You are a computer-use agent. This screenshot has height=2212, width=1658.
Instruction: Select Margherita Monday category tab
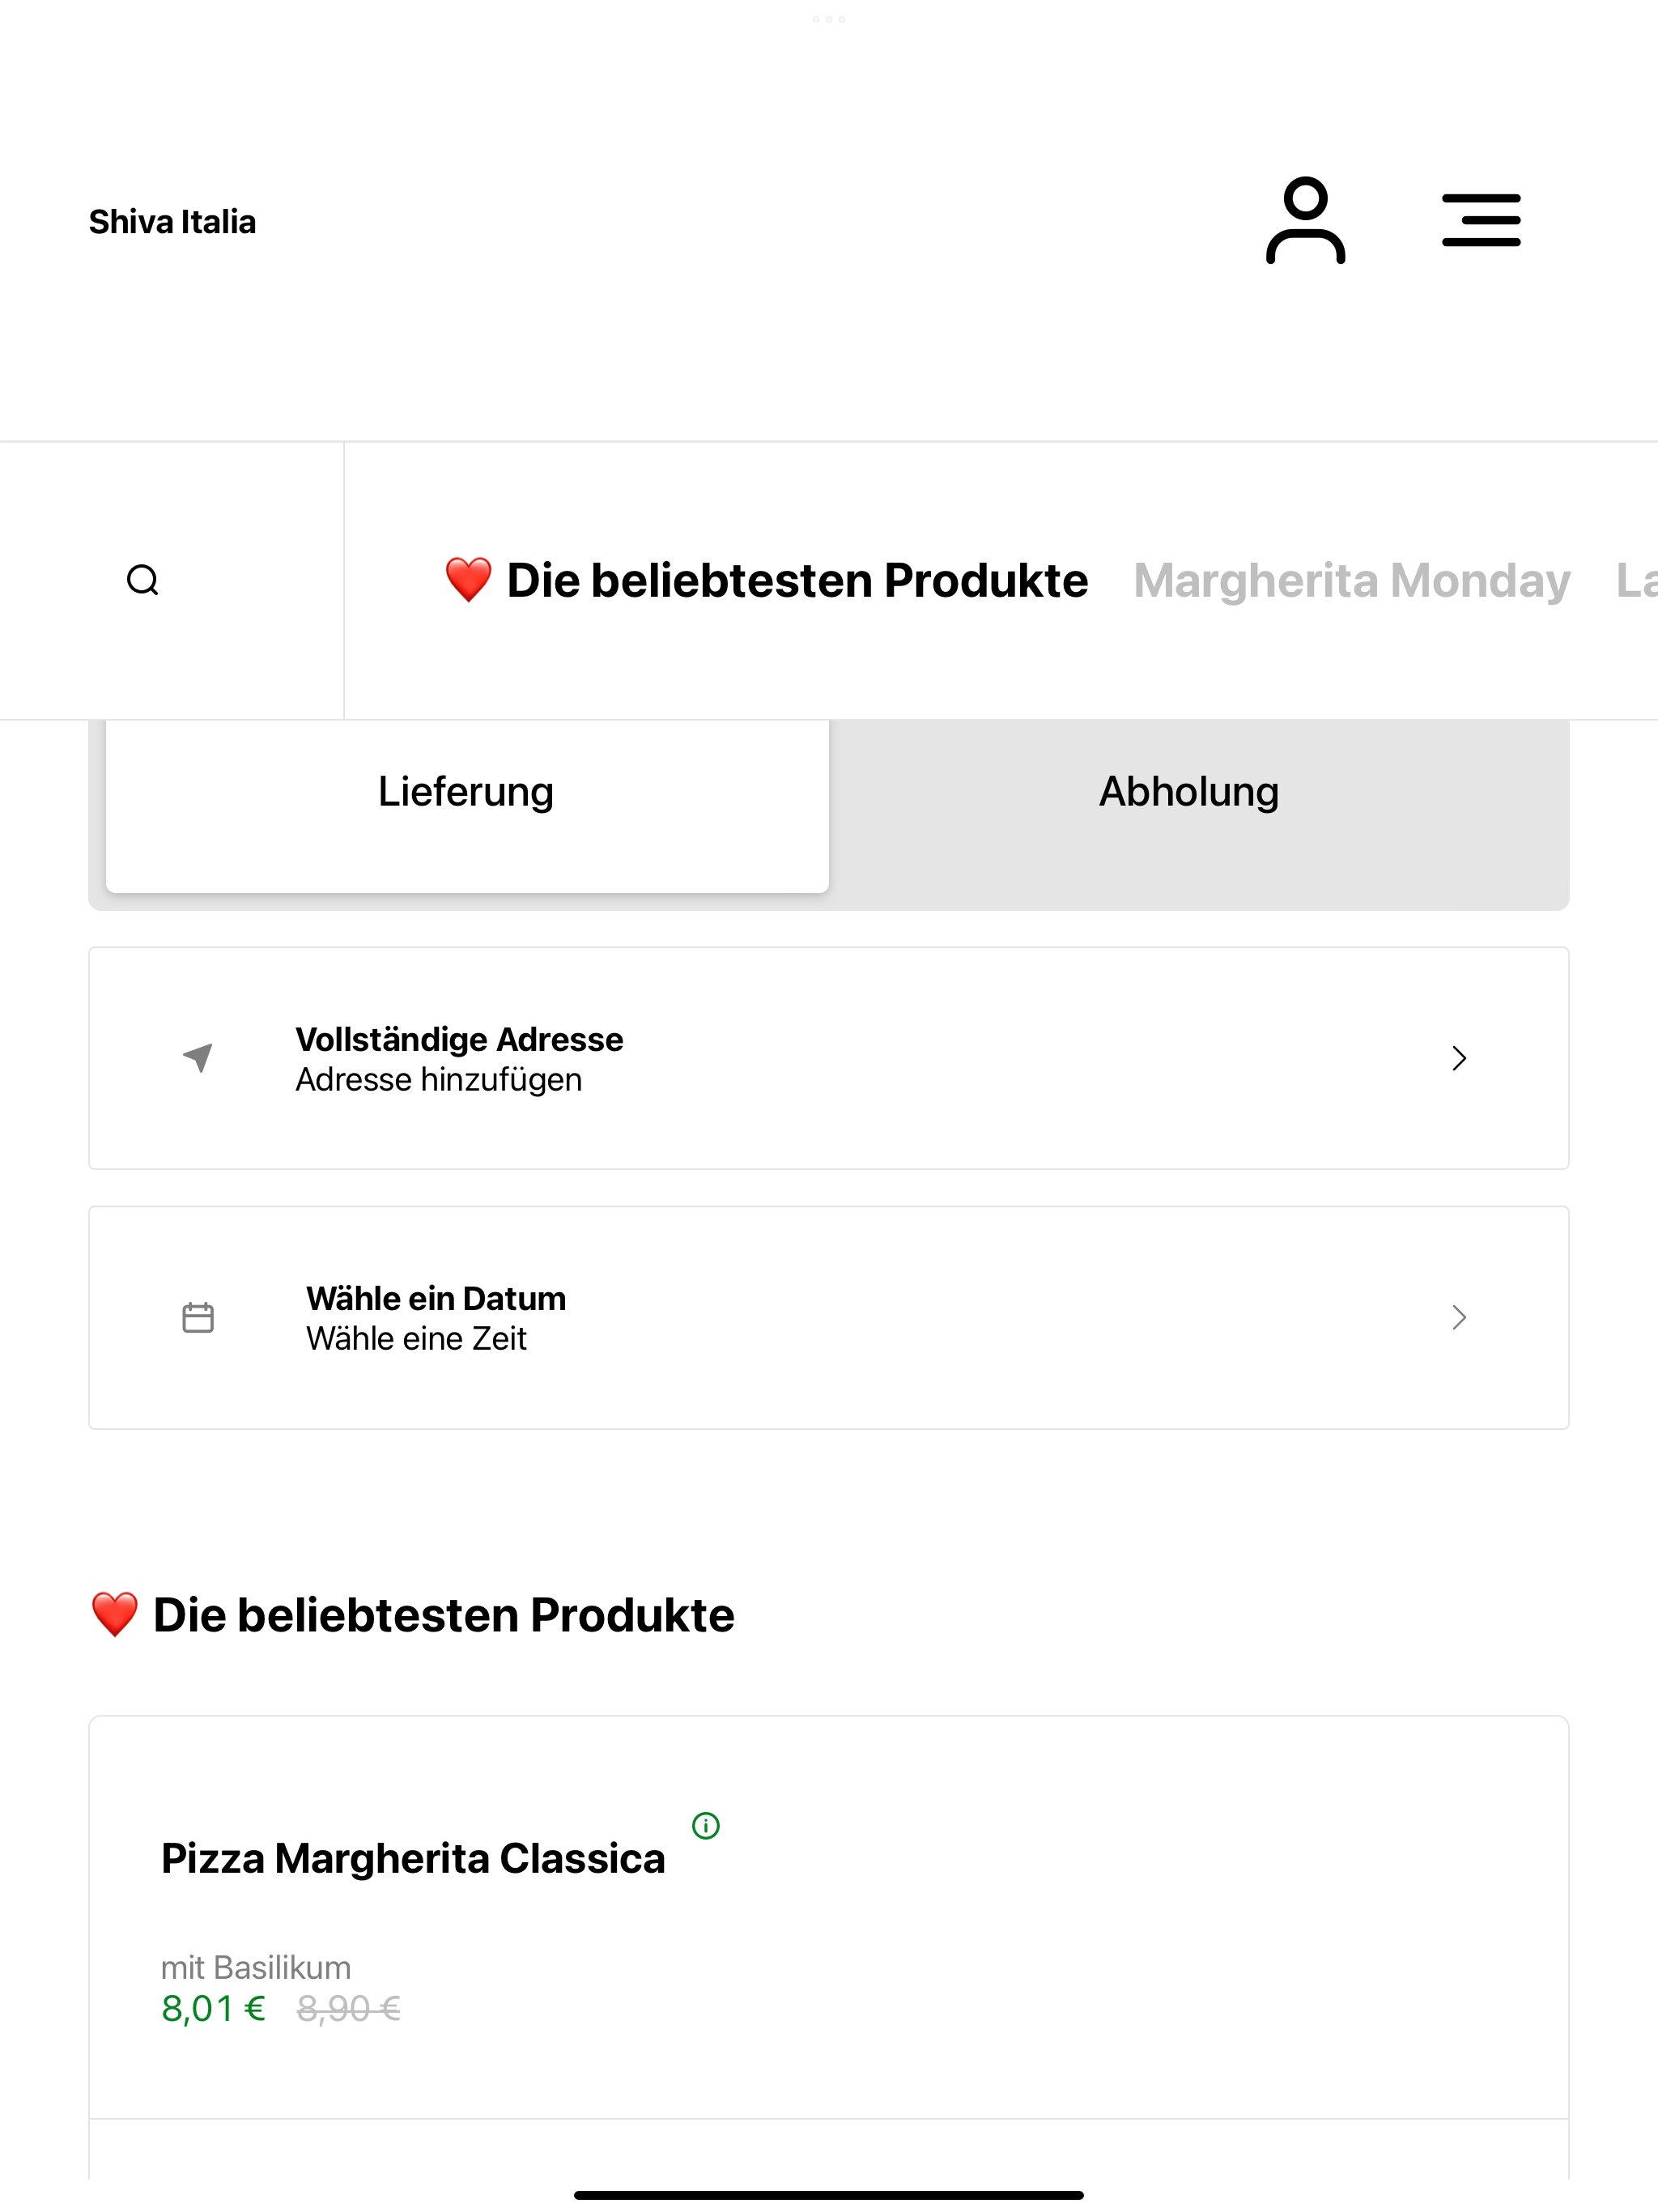pyautogui.click(x=1351, y=580)
